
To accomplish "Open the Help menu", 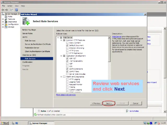I will (x=23, y=6).
